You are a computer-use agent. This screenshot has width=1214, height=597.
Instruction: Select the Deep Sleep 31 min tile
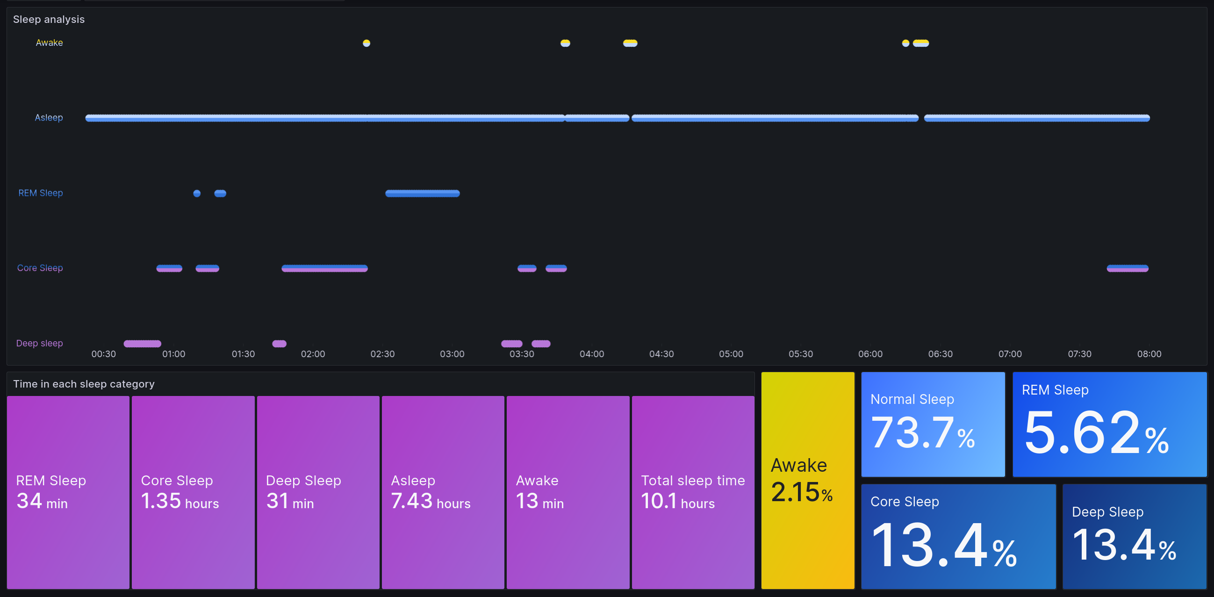click(x=318, y=492)
